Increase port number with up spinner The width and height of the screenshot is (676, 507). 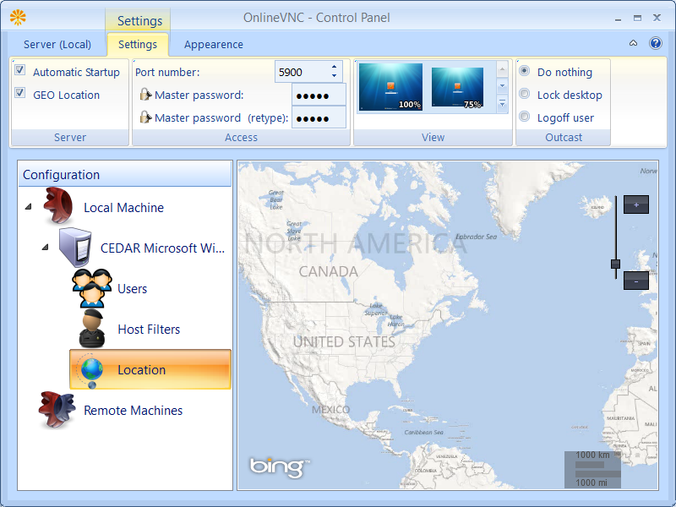[334, 67]
